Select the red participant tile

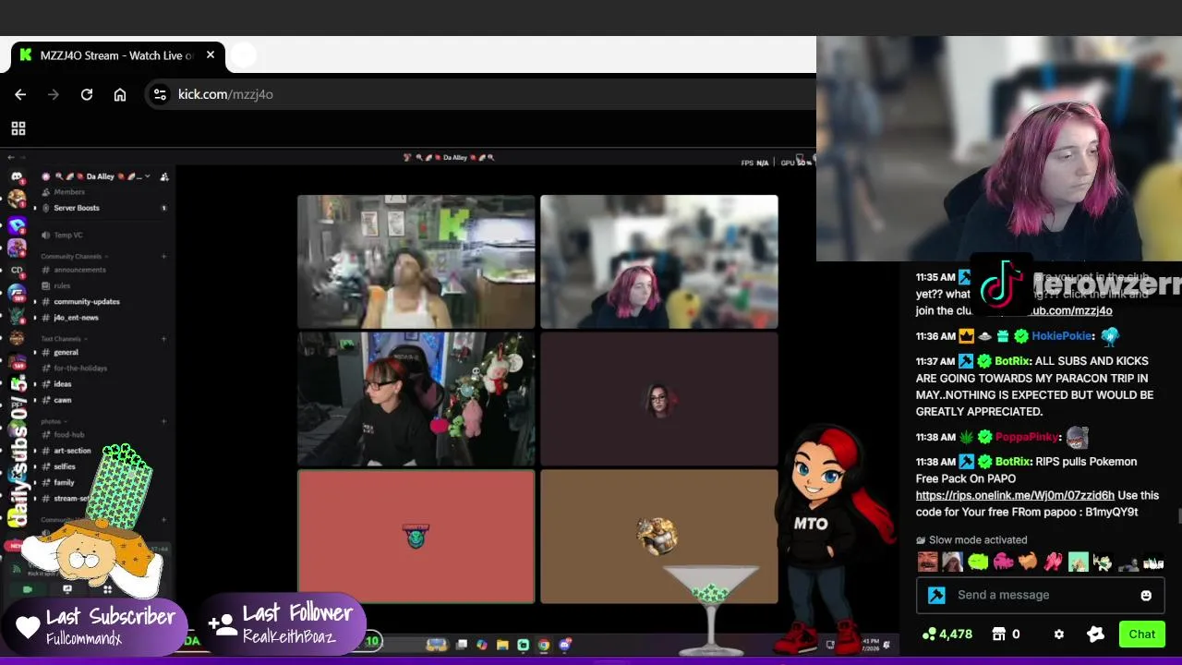coord(416,537)
